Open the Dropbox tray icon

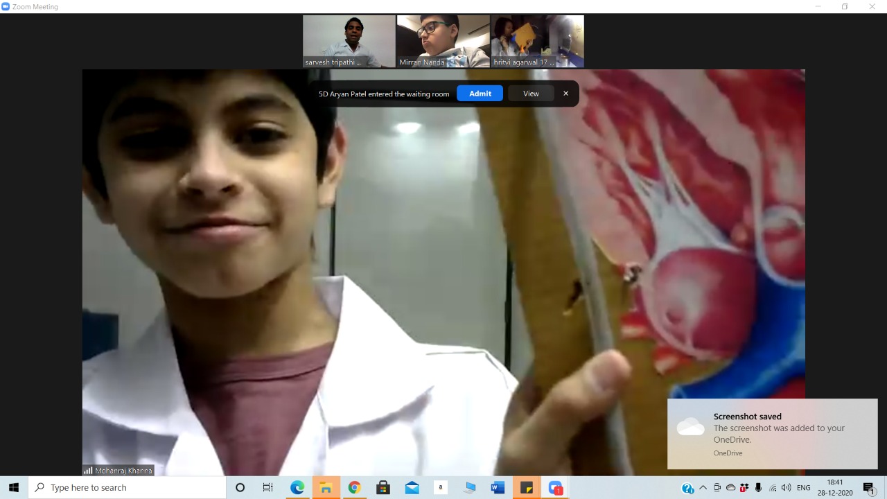(744, 488)
